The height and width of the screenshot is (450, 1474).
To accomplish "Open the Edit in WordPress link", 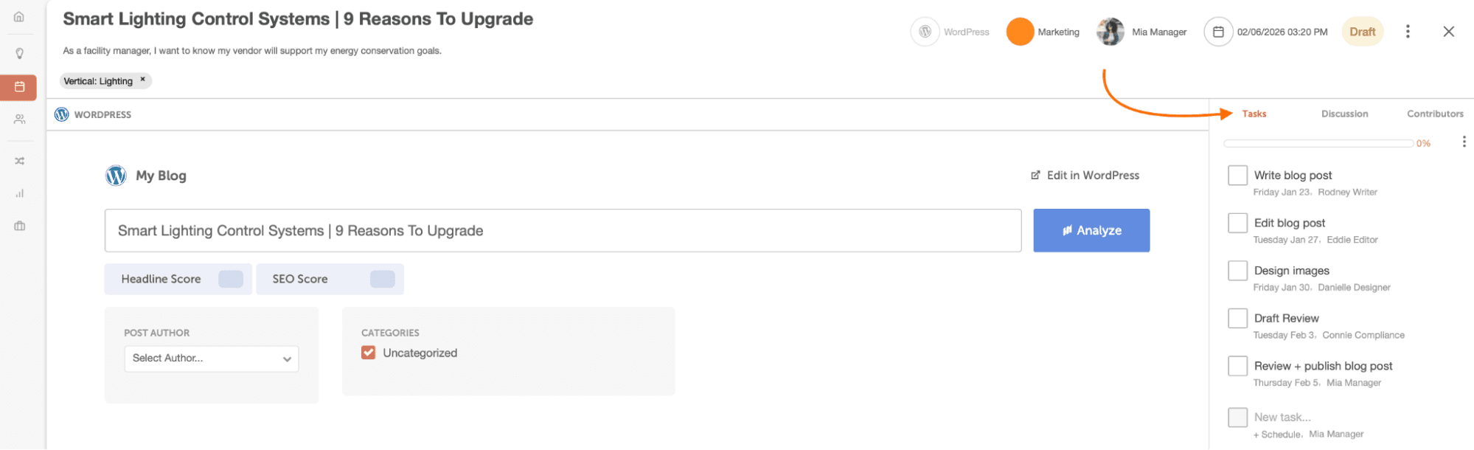I will (x=1085, y=176).
